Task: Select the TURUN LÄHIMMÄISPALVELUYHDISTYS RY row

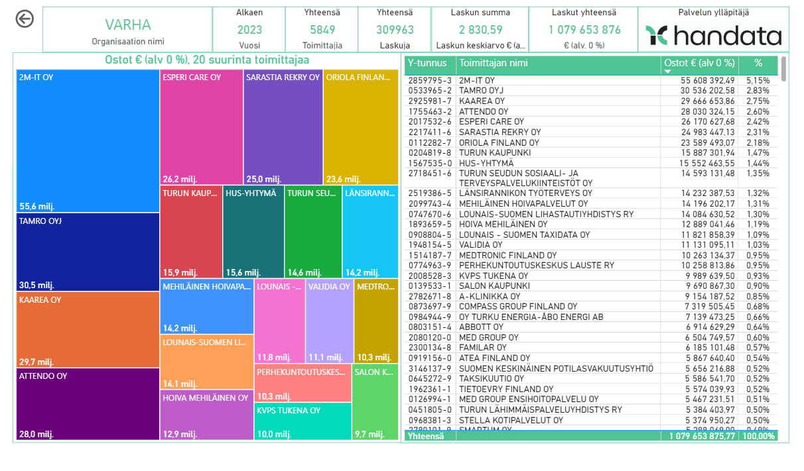Action: pyautogui.click(x=591, y=409)
